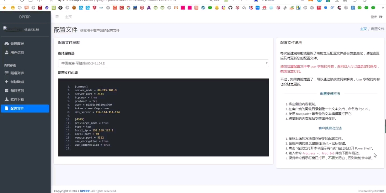
Task: Open the green 馆 square bookmark
Action: [54, 8]
